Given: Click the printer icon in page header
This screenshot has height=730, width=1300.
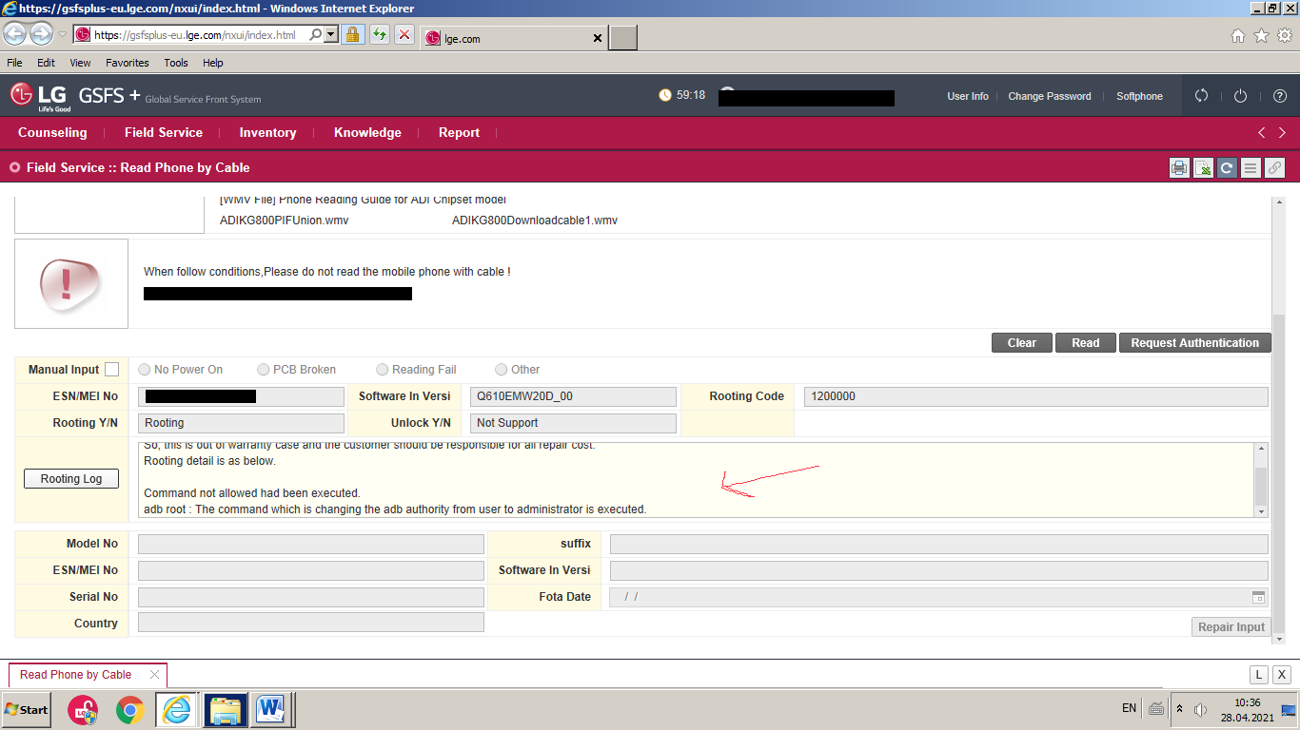Looking at the screenshot, I should tap(1179, 168).
